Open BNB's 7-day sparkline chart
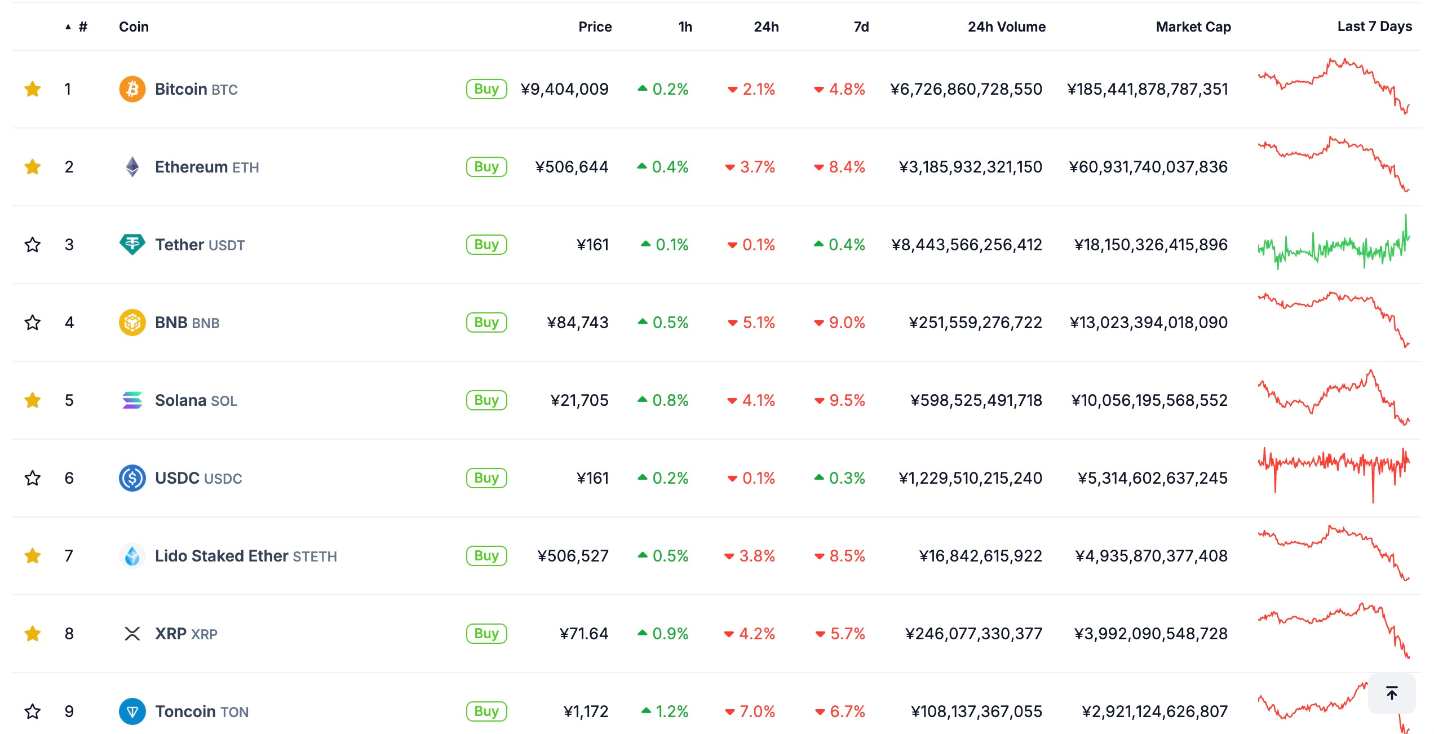The width and height of the screenshot is (1434, 734). 1334,320
